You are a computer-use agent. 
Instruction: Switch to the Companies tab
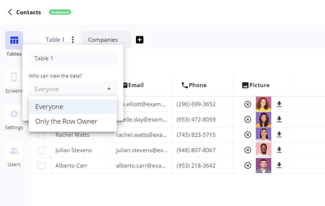tap(103, 40)
